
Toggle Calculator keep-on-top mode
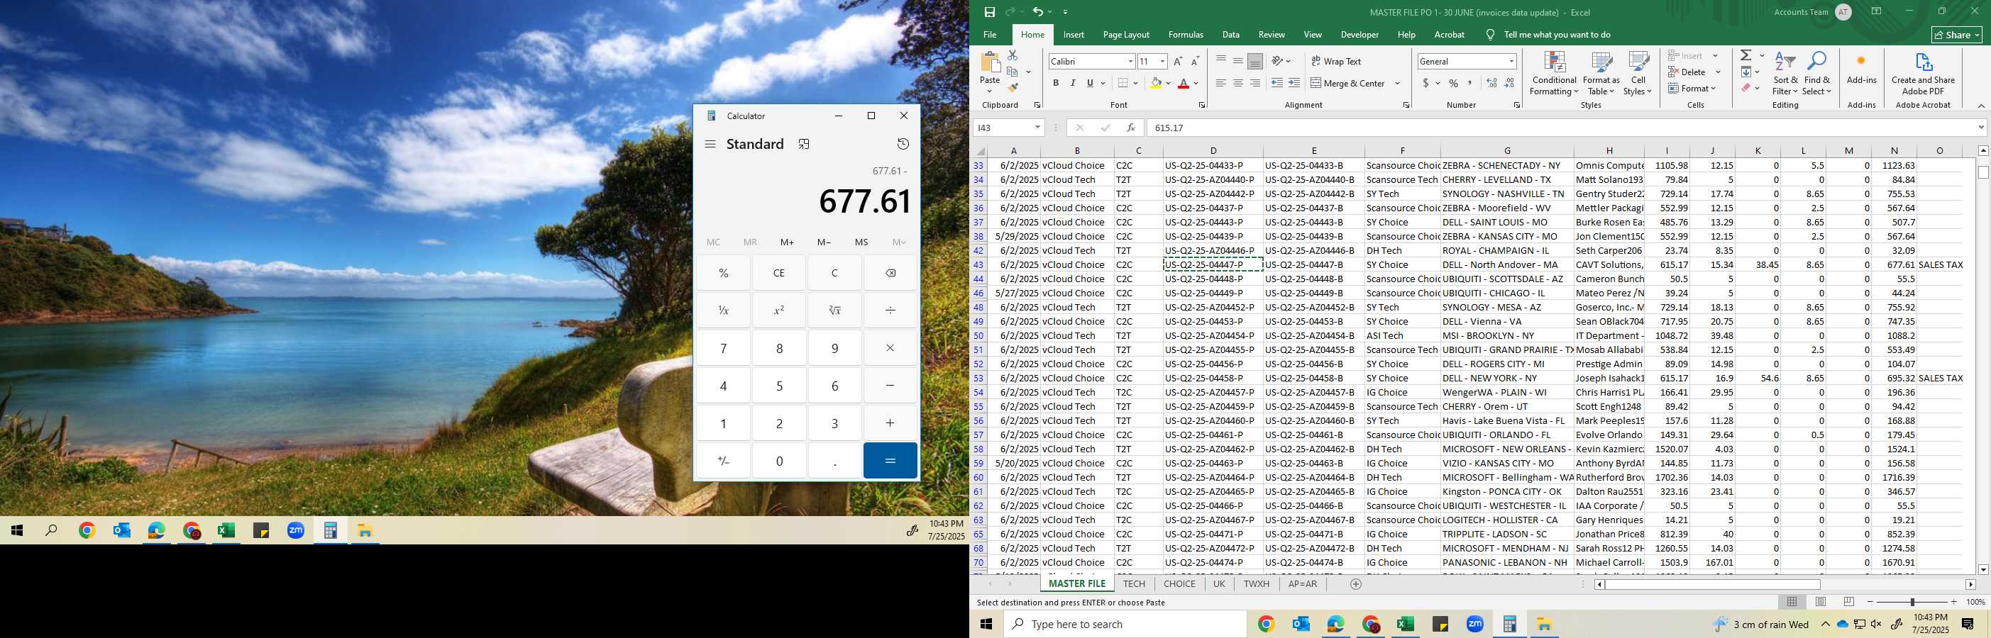pos(804,144)
